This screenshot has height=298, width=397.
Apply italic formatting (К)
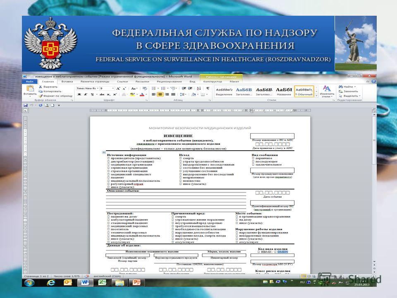(x=86, y=94)
